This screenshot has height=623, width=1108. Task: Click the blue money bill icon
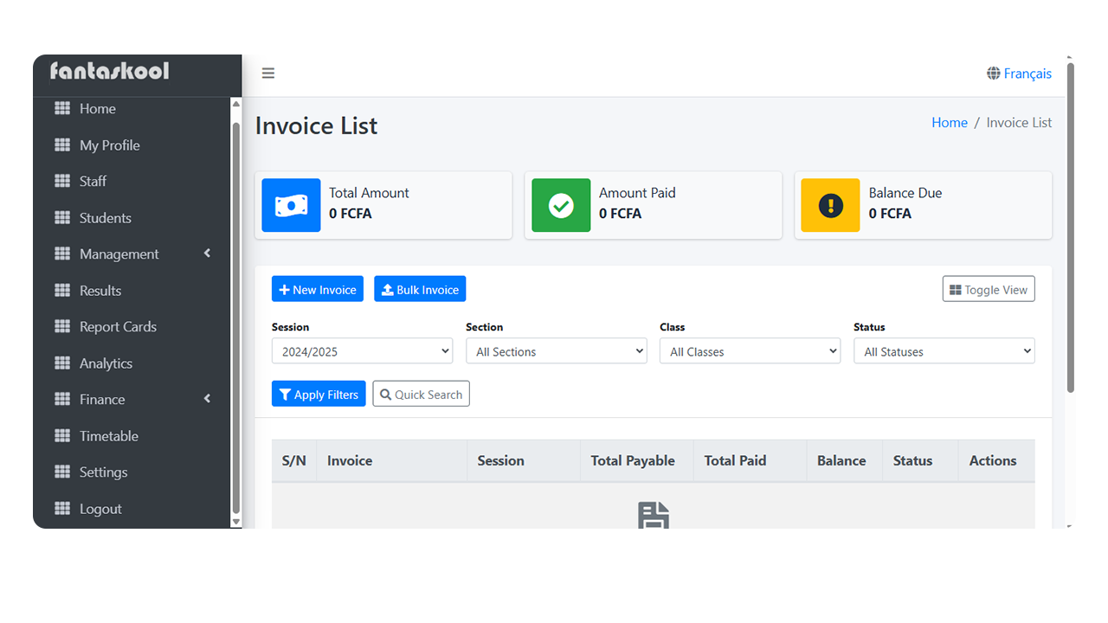point(291,205)
